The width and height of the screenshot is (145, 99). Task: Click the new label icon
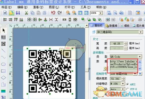(5, 13)
